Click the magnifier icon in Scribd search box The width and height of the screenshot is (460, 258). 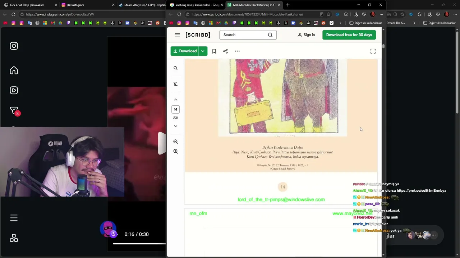270,35
